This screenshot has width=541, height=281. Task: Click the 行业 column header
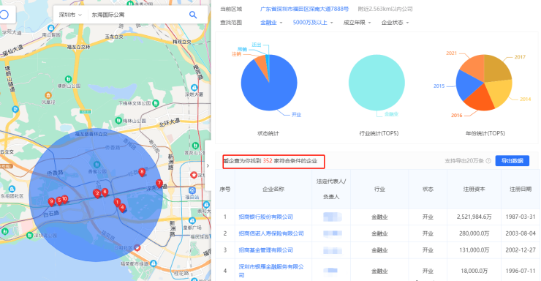[379, 190]
